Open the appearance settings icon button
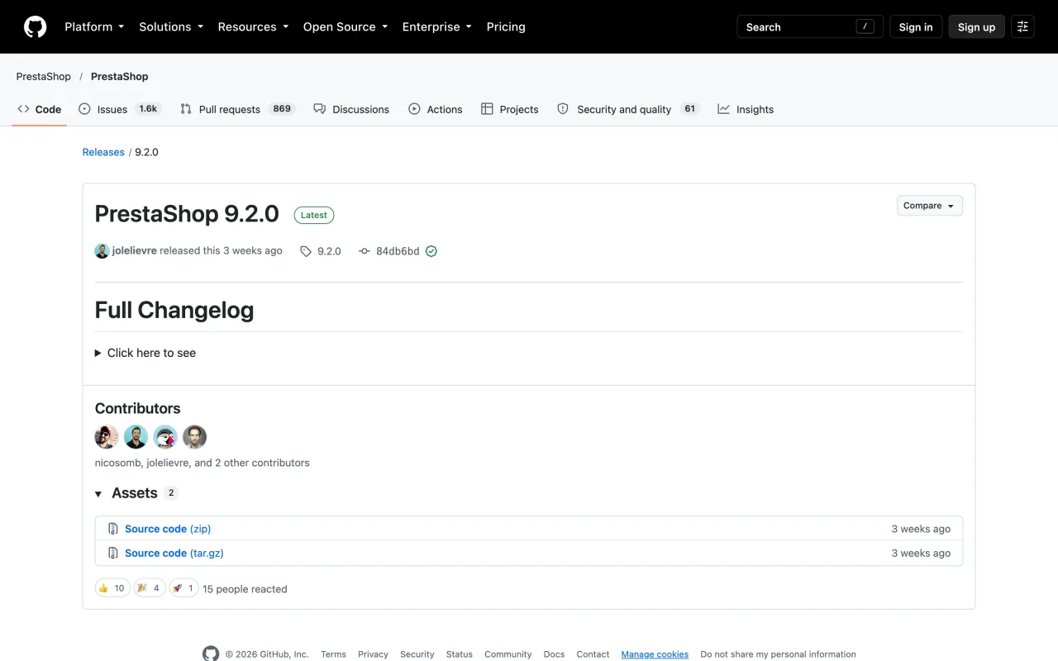This screenshot has height=661, width=1058. pos(1022,26)
